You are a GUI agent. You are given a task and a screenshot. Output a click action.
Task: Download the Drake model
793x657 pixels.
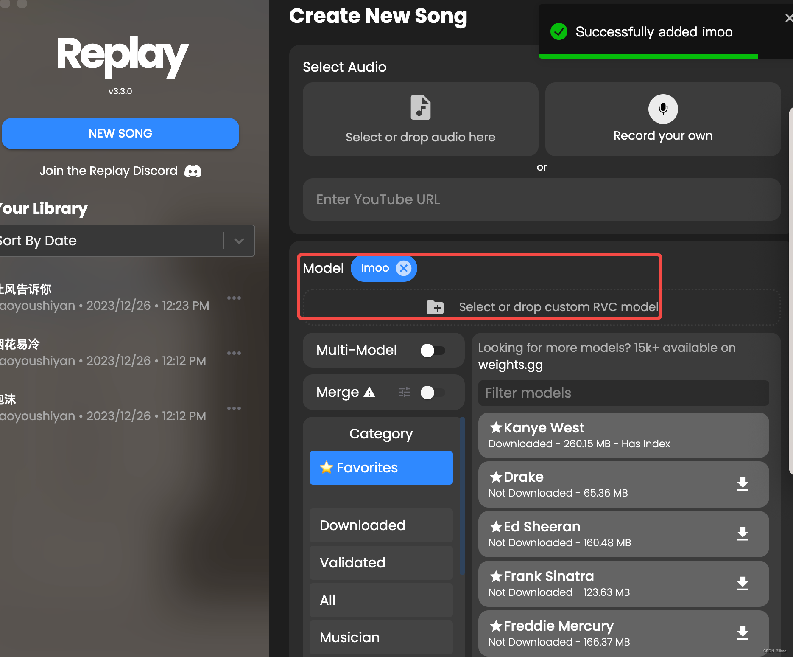pyautogui.click(x=743, y=484)
